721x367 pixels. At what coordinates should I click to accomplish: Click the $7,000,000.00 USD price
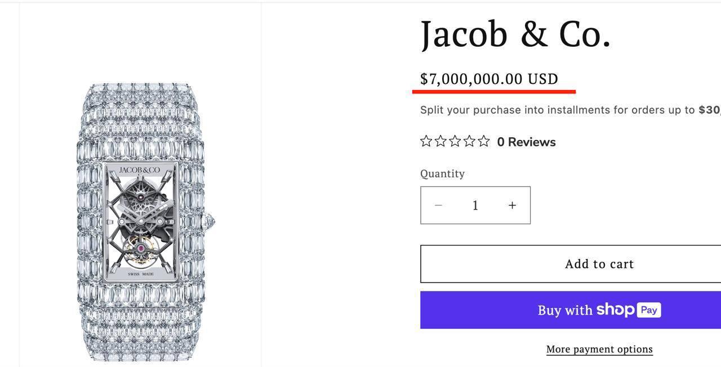tap(489, 79)
